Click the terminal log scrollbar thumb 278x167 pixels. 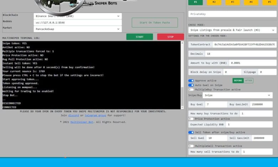pos(182,96)
